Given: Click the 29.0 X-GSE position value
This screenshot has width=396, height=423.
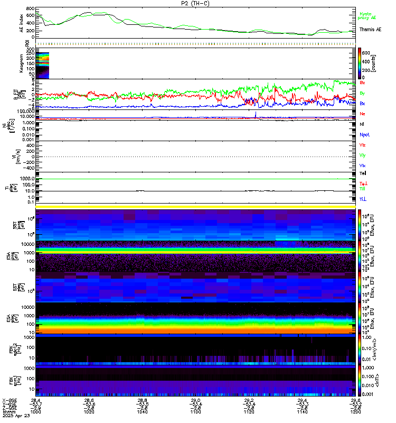Looking at the screenshot, I should pos(195,401).
